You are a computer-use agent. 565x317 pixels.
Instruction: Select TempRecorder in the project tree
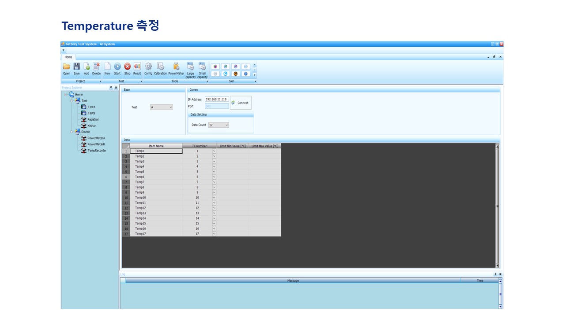(97, 150)
